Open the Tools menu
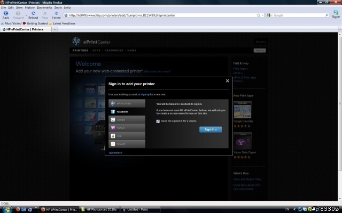The height and width of the screenshot is (213, 342). (58, 7)
